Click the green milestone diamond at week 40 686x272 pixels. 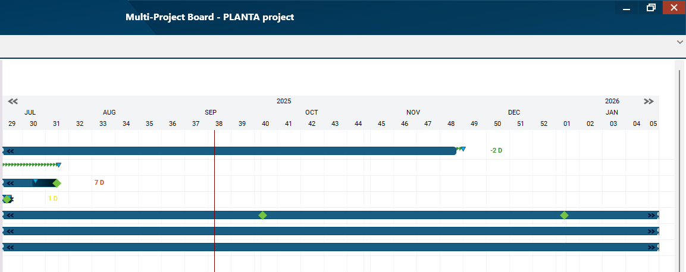[x=262, y=215]
